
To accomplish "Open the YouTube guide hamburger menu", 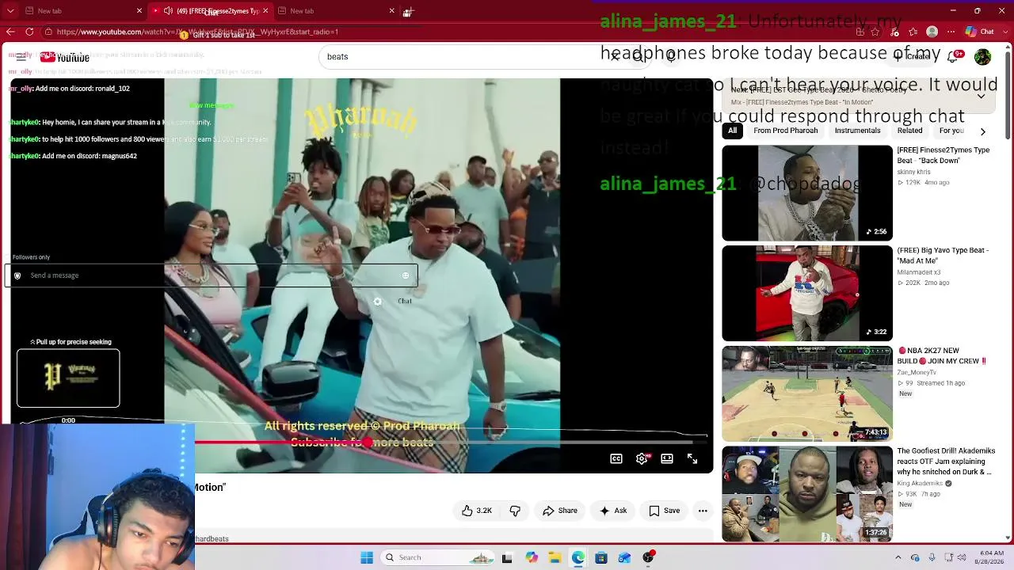I will (x=21, y=57).
